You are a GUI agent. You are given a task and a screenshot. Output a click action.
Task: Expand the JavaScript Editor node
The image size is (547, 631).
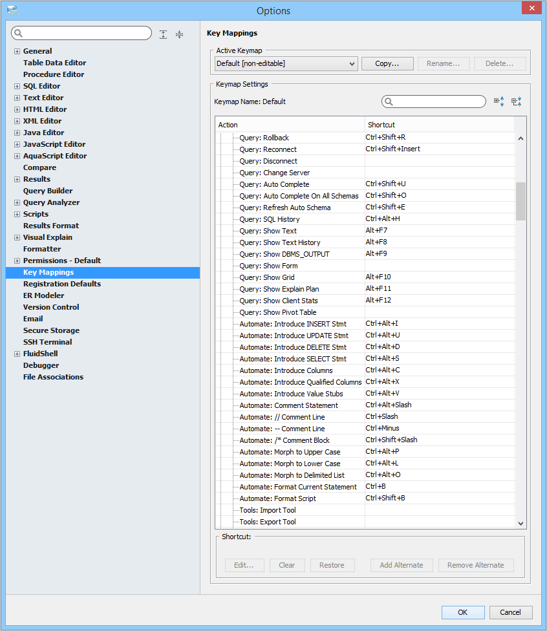tap(17, 144)
